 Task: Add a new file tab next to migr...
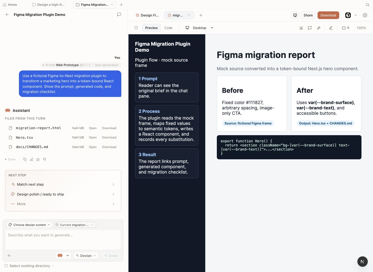coord(201,15)
